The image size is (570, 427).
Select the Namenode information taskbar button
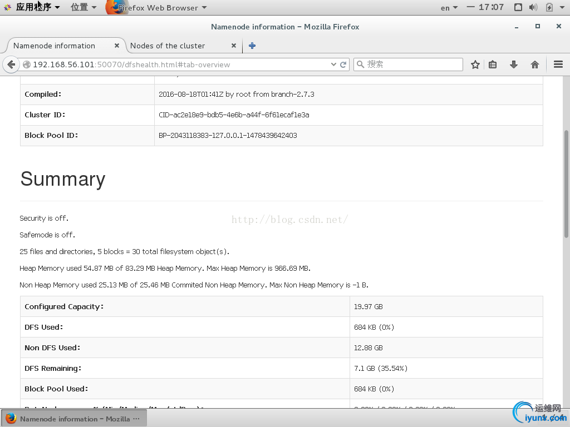point(74,419)
